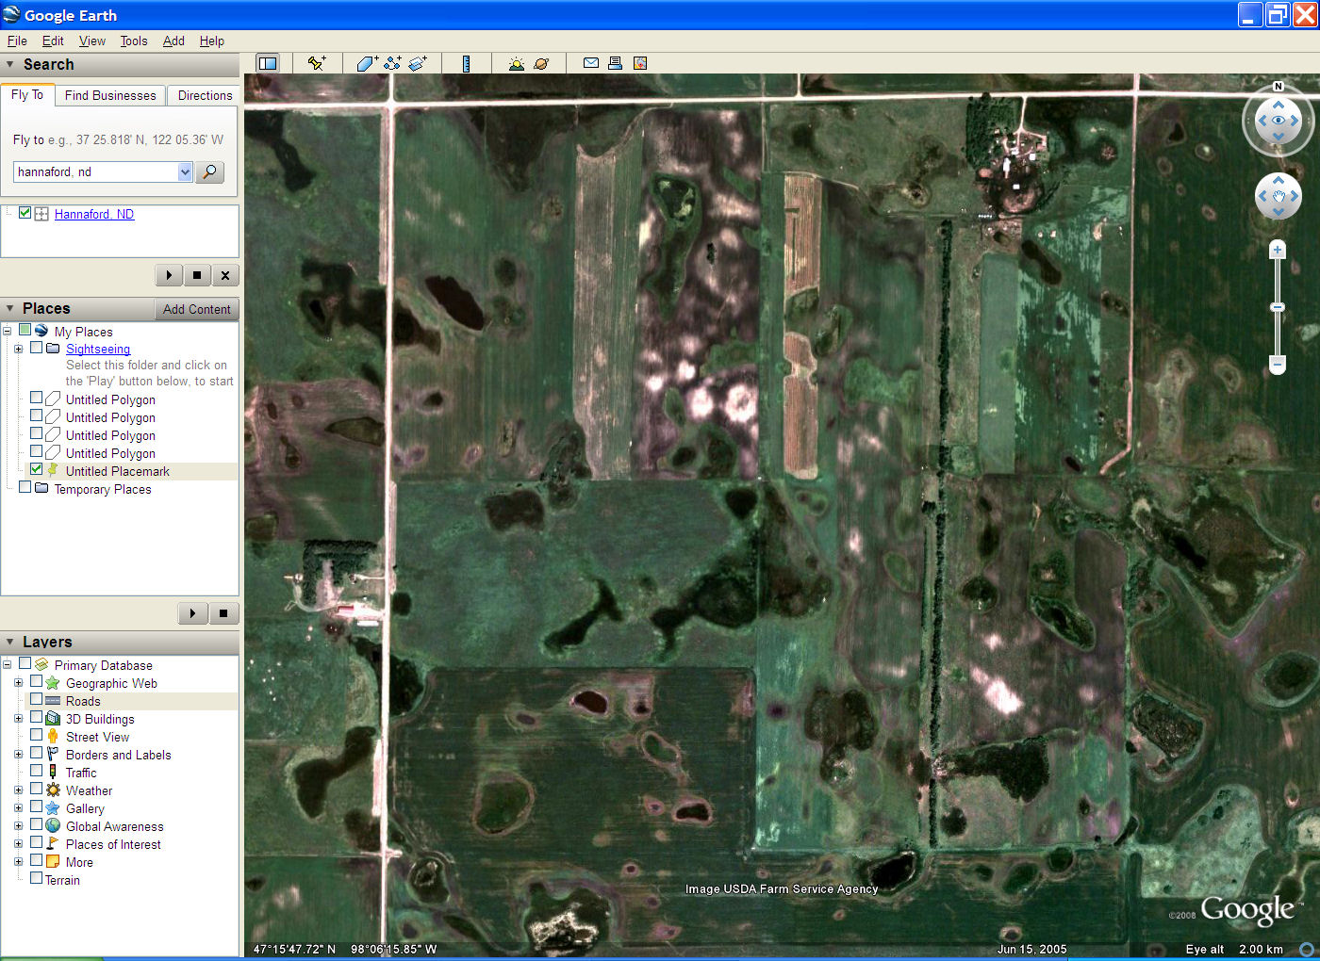Add a polygon from the toolbar
Viewport: 1320px width, 961px height.
pyautogui.click(x=367, y=63)
